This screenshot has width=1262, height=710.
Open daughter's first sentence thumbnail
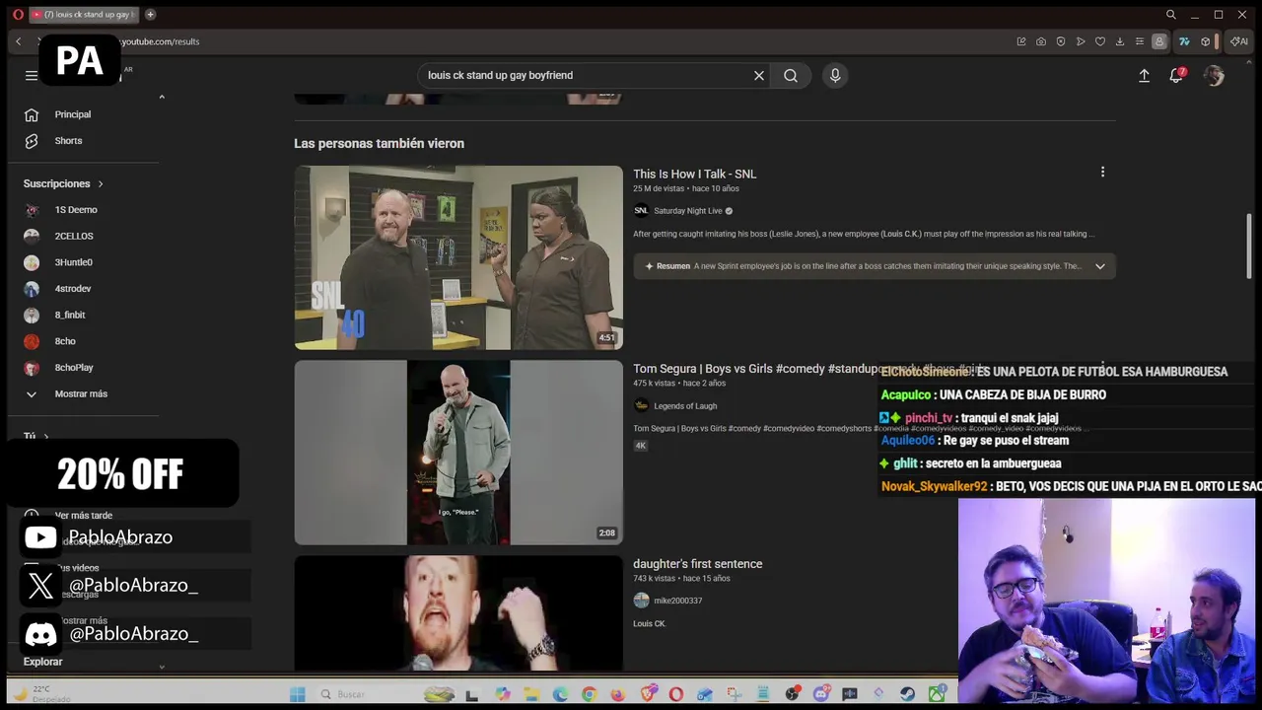coord(458,613)
